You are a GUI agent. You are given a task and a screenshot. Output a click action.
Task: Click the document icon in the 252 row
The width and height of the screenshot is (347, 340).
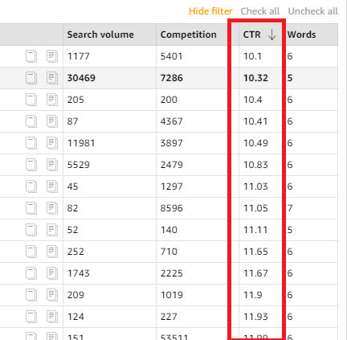52,252
